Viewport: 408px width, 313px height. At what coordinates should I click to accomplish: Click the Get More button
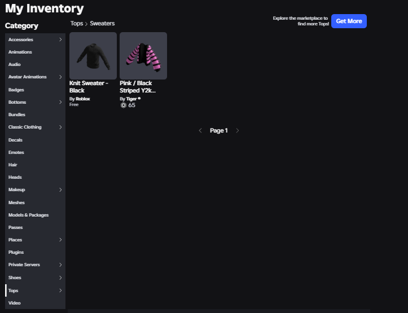349,21
